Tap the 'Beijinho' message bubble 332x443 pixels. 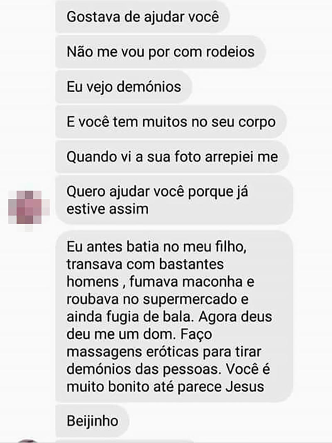pyautogui.click(x=93, y=421)
